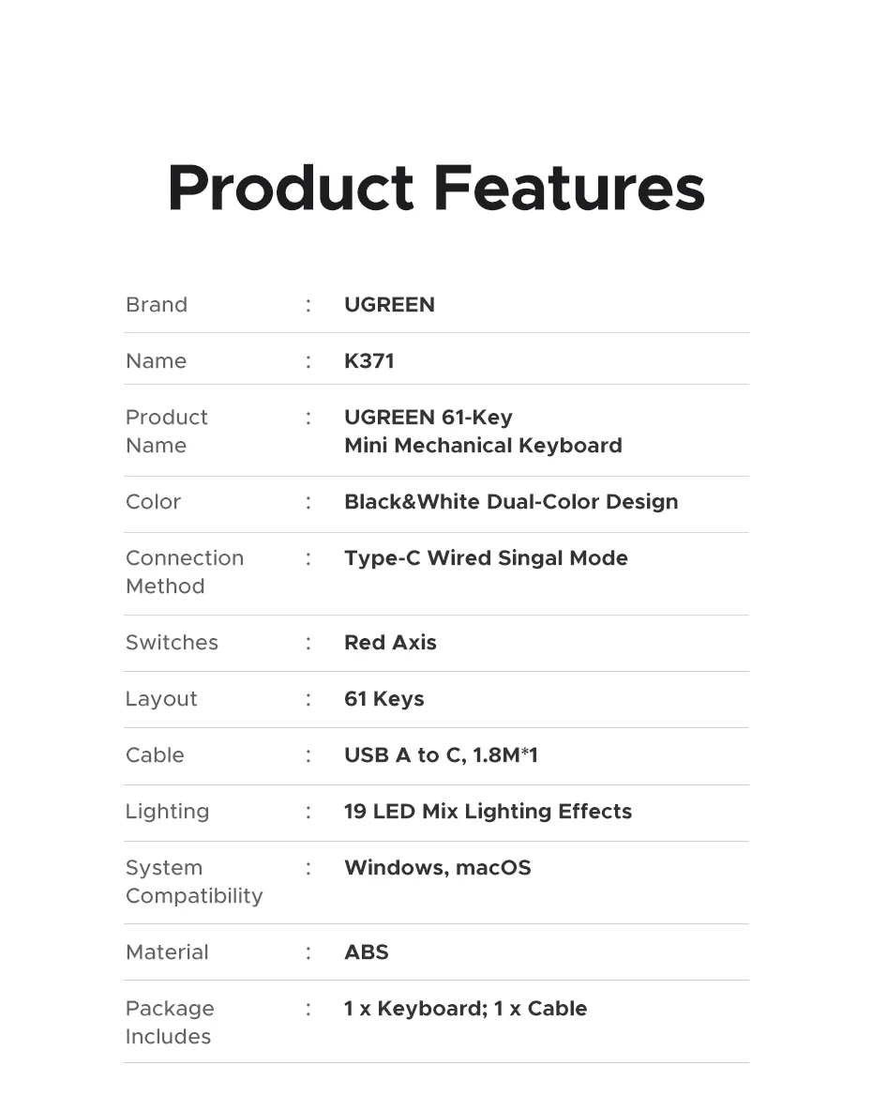Select Black&White Dual-Color Design value
The height and width of the screenshot is (1096, 872).
(511, 502)
